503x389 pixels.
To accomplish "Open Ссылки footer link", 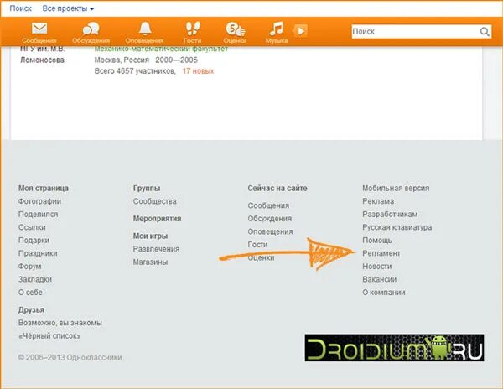I will (32, 227).
